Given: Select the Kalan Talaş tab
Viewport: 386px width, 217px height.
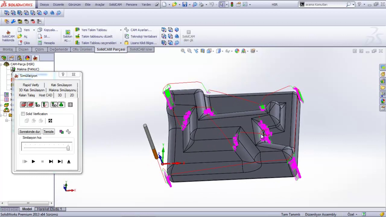Looking at the screenshot, I should coord(27,95).
